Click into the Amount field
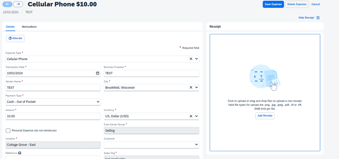This screenshot has width=339, height=159. click(53, 116)
